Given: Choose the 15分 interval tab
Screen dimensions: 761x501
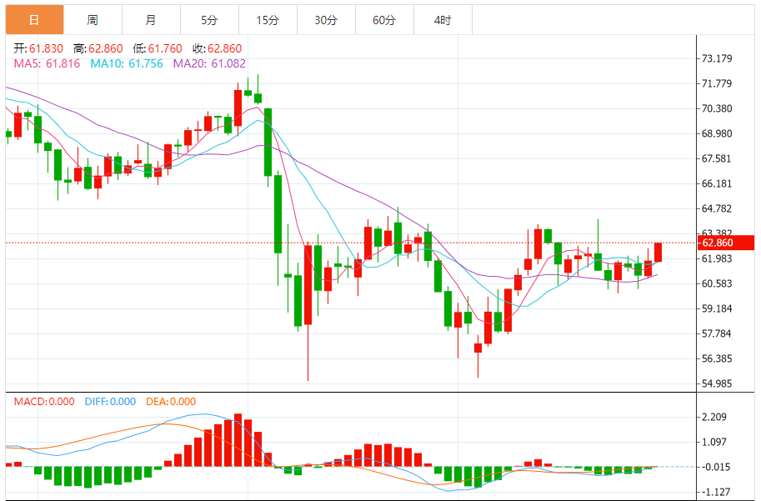Looking at the screenshot, I should (x=268, y=20).
